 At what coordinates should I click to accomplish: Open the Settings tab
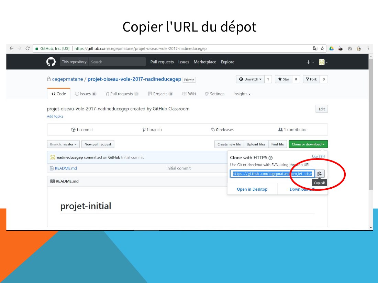coord(214,94)
